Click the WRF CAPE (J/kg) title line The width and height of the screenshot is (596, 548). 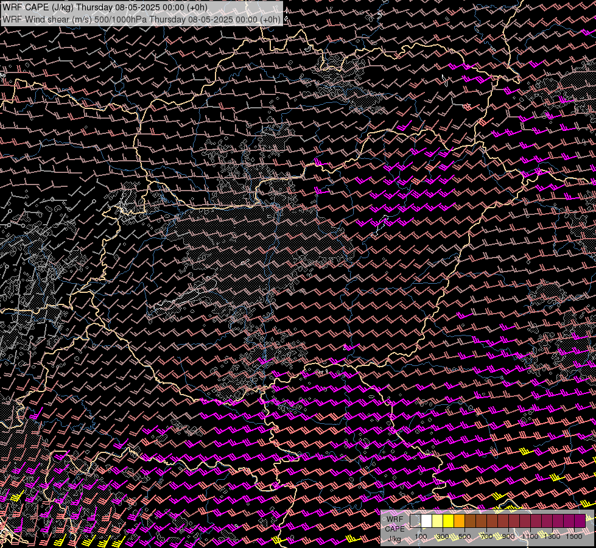(x=105, y=7)
